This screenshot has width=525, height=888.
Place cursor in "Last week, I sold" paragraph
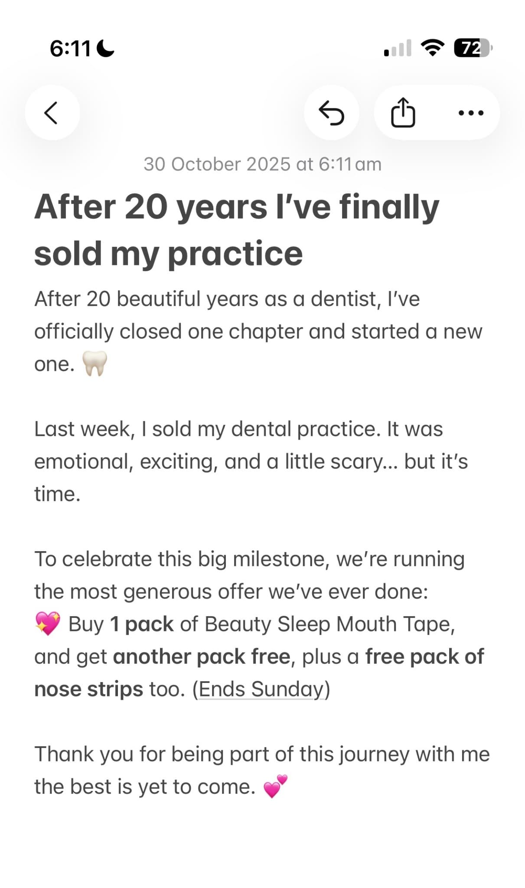(251, 461)
